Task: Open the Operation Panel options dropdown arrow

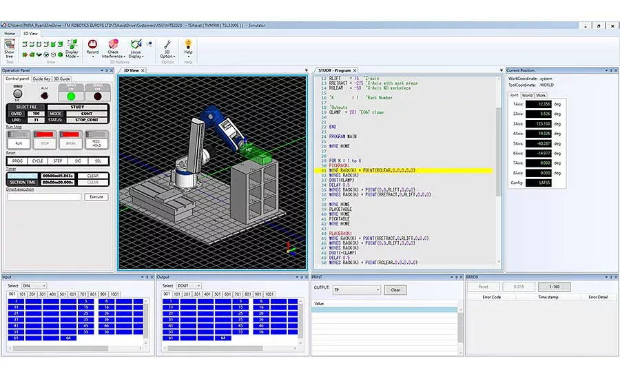Action: [102, 70]
